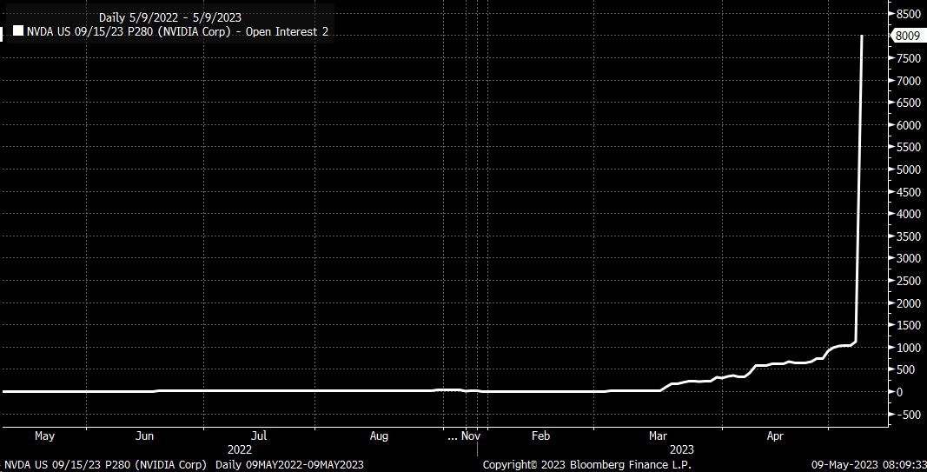Click the 5000 y-axis label

coord(908,170)
